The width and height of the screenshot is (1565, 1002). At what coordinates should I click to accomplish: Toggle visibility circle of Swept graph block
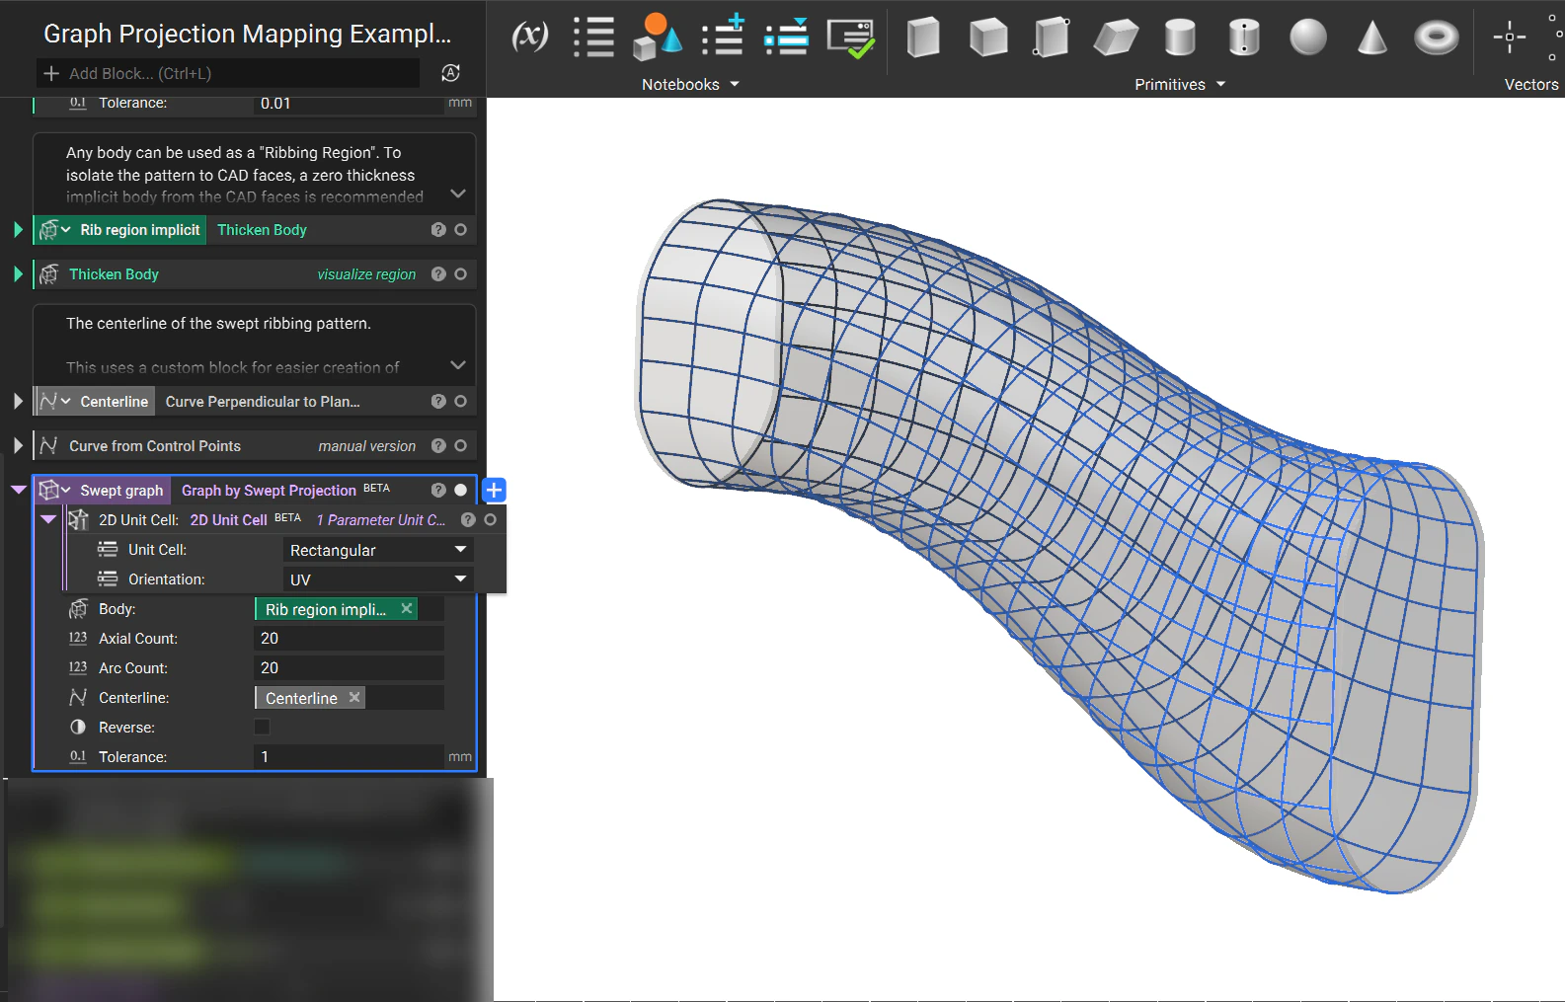click(460, 491)
